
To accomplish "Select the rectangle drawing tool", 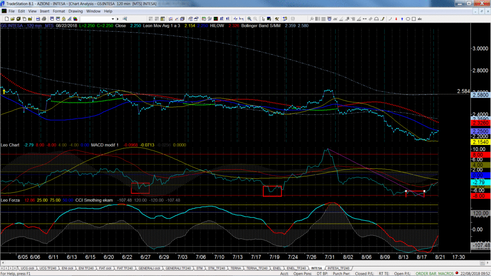I will (414, 19).
